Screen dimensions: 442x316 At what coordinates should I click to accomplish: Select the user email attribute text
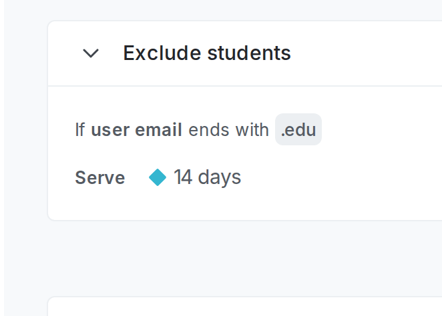click(x=136, y=130)
